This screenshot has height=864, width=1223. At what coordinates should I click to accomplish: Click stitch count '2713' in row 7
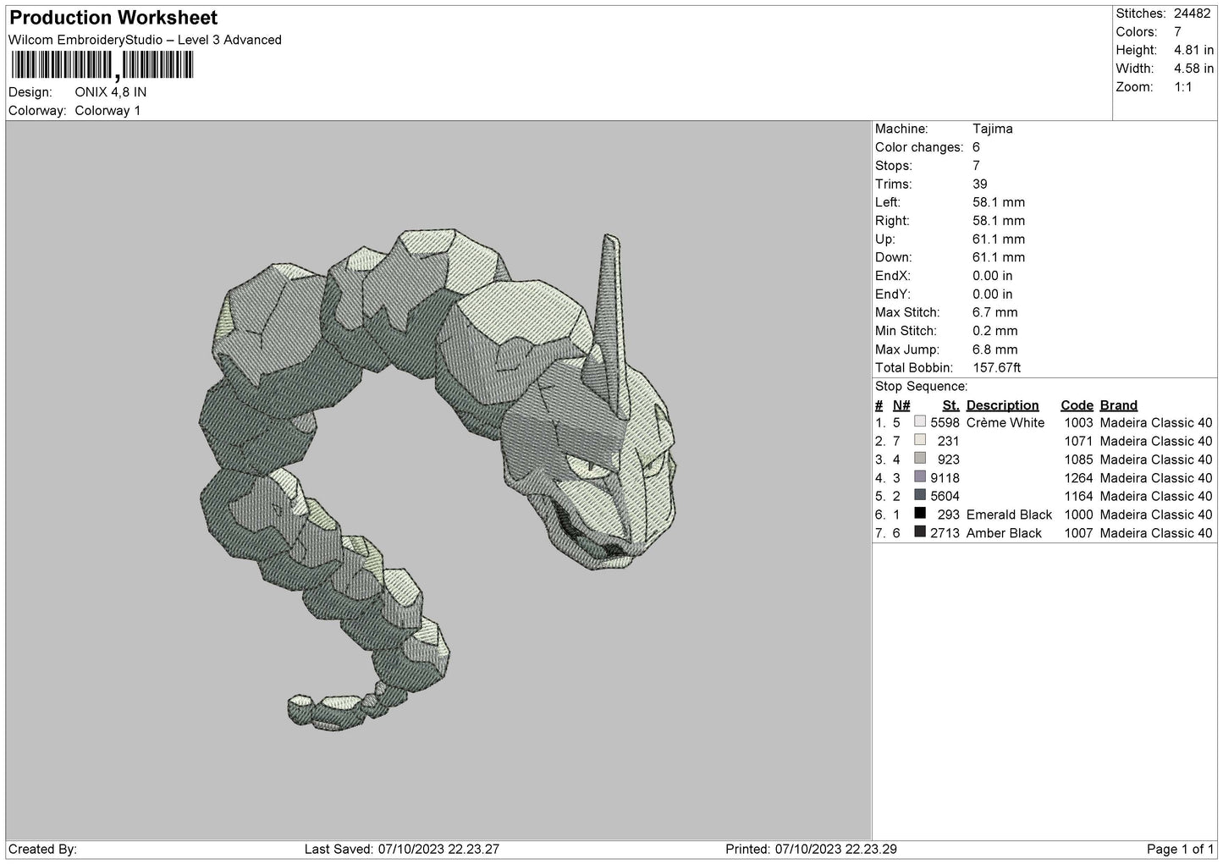pyautogui.click(x=945, y=533)
